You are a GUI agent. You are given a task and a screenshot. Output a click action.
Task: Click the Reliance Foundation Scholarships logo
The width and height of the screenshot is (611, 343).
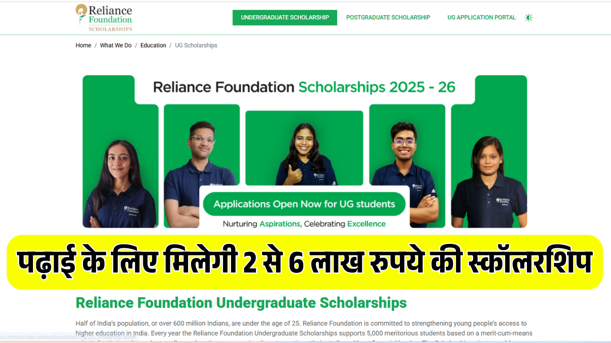[x=104, y=18]
